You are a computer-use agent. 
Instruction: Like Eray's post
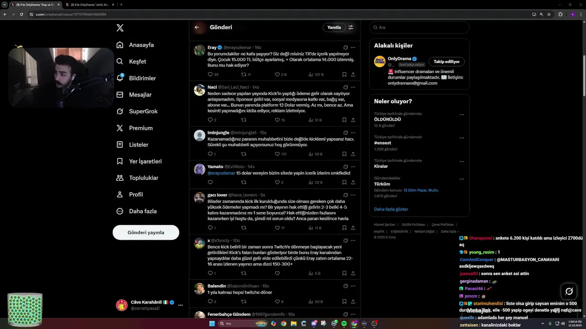coord(280,74)
